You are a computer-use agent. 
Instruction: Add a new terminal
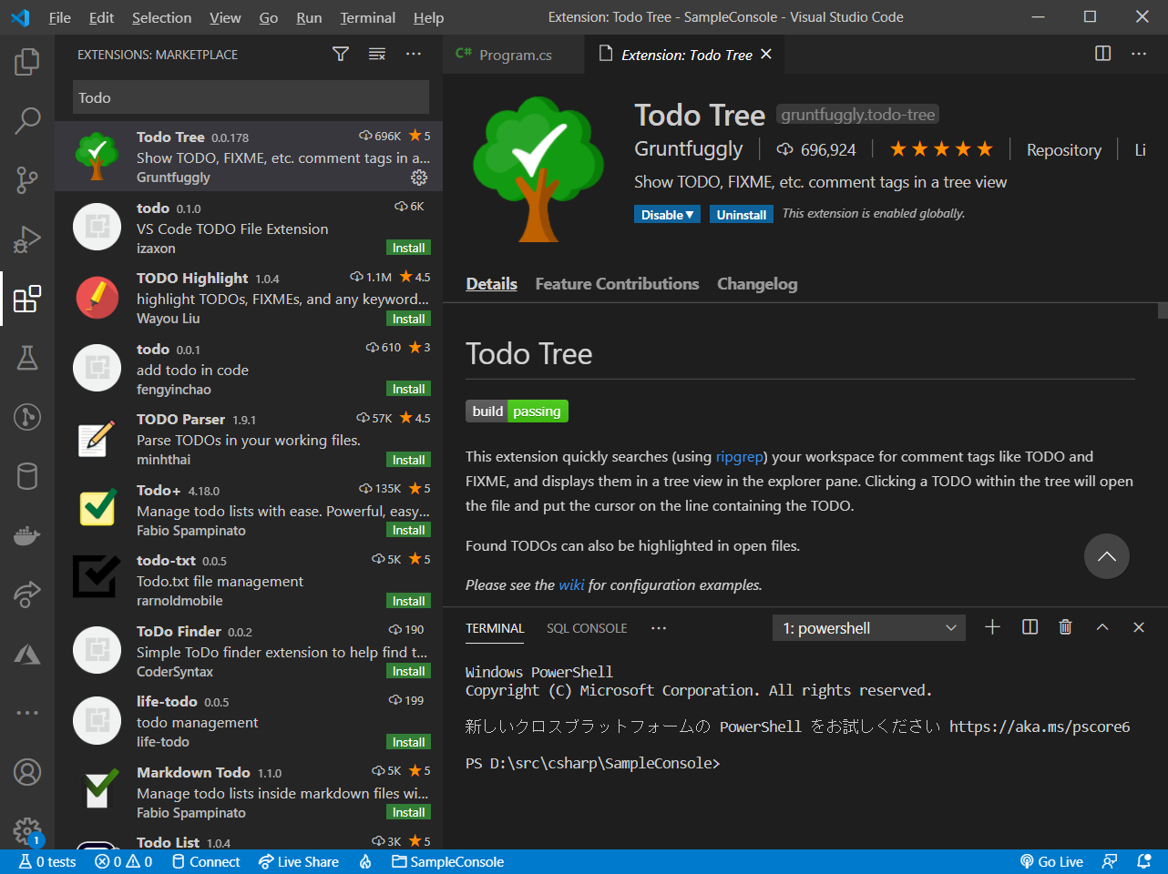click(993, 627)
